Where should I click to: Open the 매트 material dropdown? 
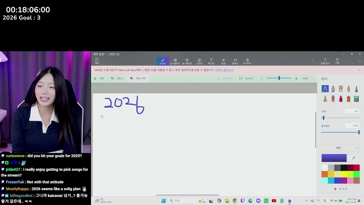coord(340,148)
